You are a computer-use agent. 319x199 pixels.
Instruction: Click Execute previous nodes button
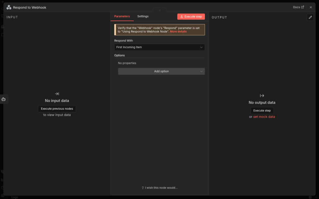coord(57,109)
